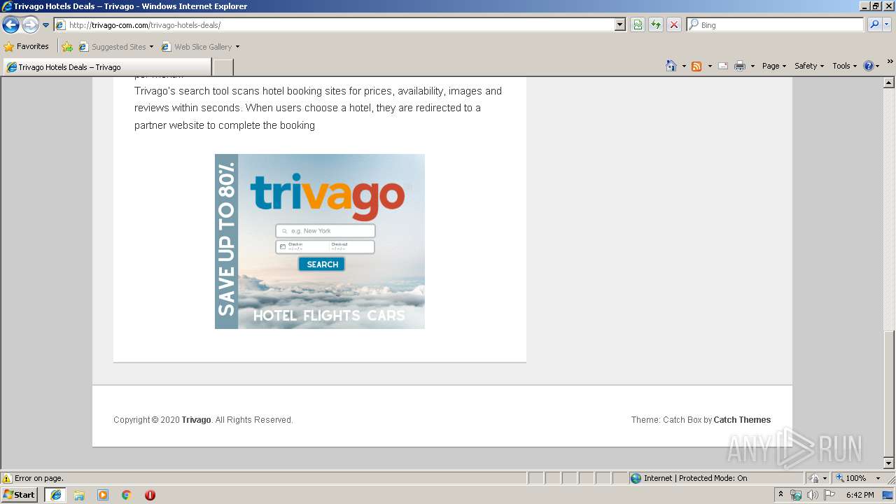Open the search provider dropdown arrow
The height and width of the screenshot is (504, 896).
887,25
